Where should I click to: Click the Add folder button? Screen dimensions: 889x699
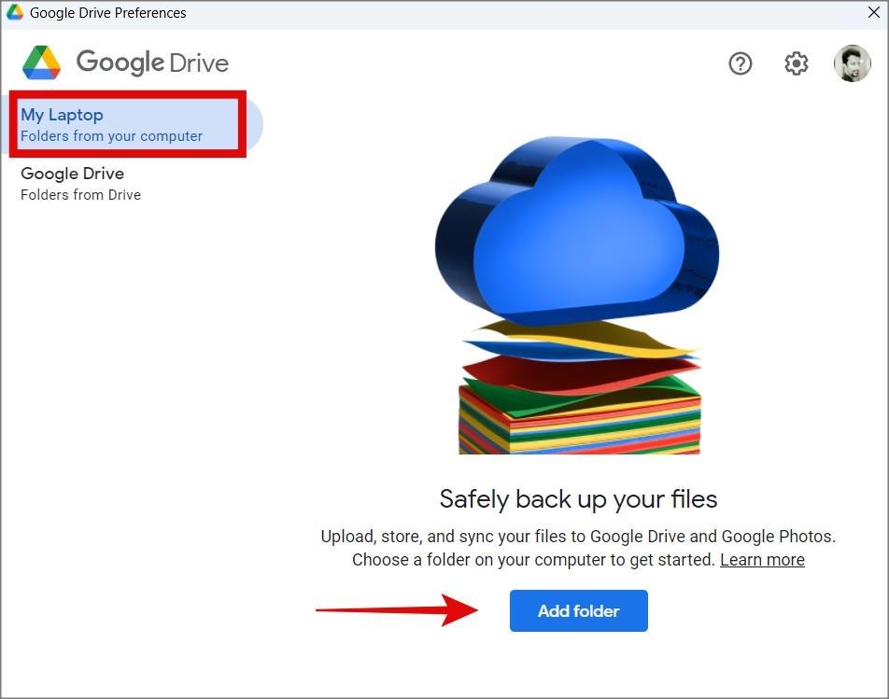[578, 610]
